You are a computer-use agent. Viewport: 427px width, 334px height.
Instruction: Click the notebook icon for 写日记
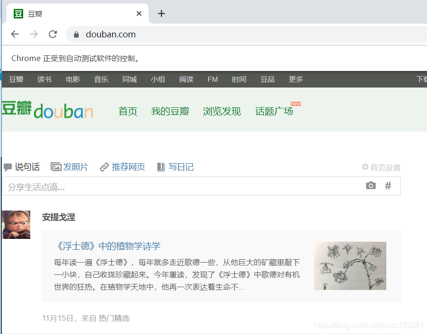pyautogui.click(x=161, y=167)
